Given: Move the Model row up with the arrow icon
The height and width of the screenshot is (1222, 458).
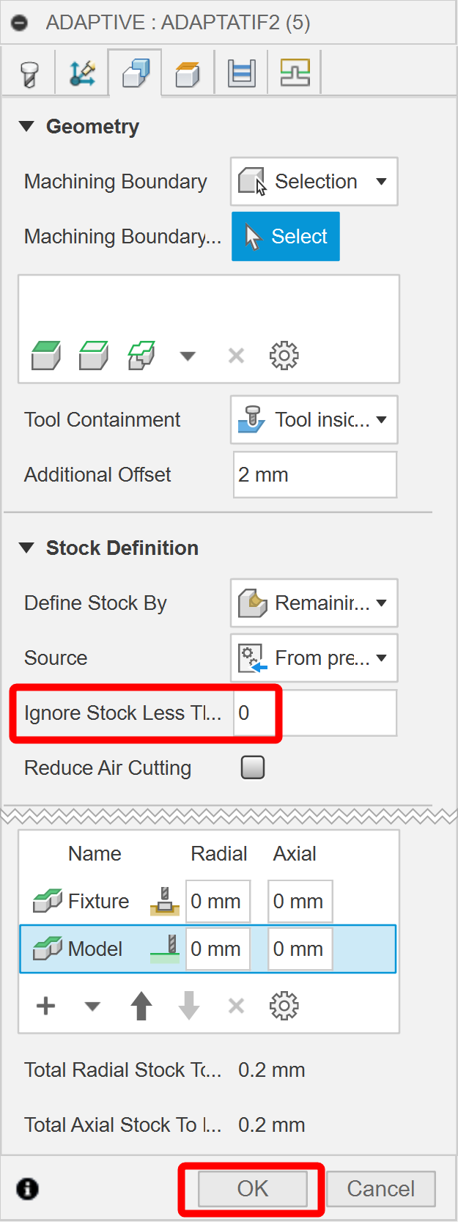Looking at the screenshot, I should point(141,1005).
